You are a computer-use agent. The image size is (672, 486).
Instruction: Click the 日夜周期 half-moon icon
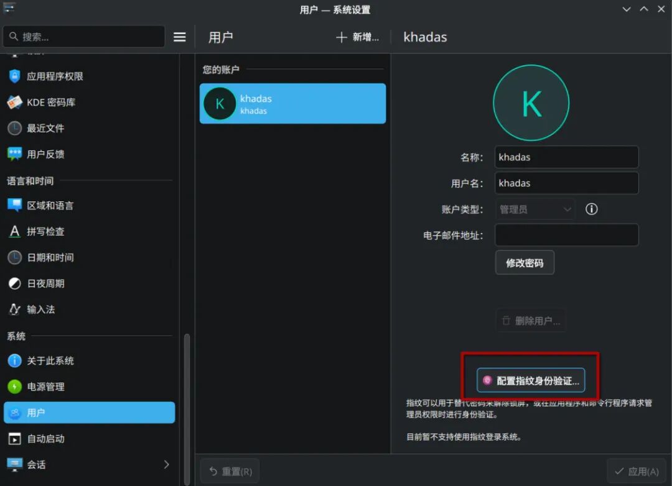14,283
